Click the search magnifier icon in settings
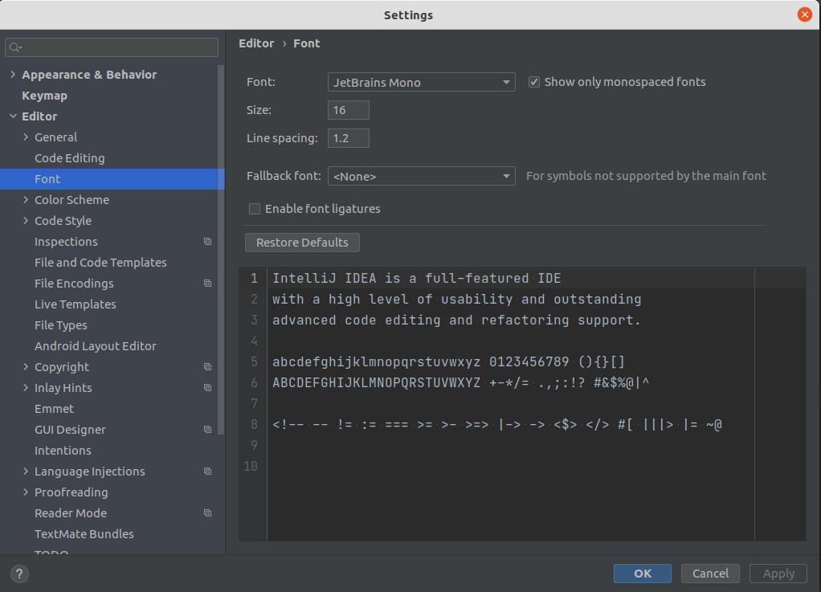This screenshot has height=592, width=821. (x=15, y=48)
